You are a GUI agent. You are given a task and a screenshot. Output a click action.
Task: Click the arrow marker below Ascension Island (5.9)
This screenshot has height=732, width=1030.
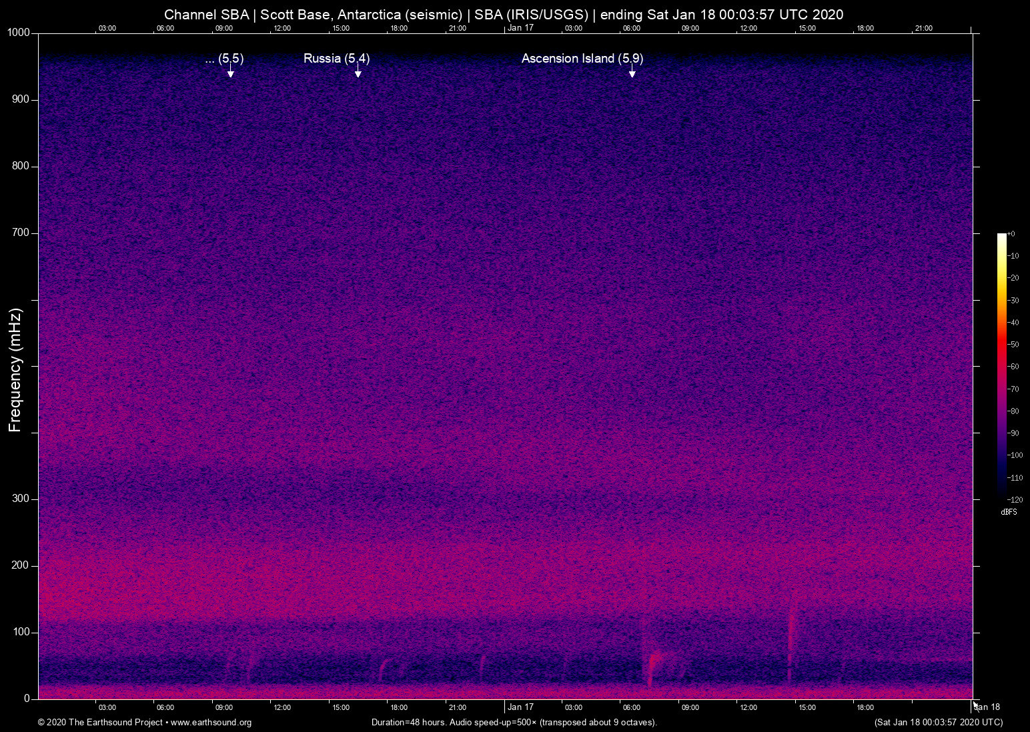click(x=632, y=71)
